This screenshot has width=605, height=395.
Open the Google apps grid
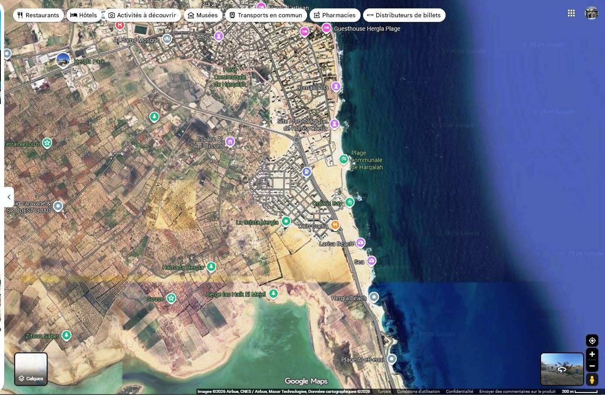click(x=571, y=13)
